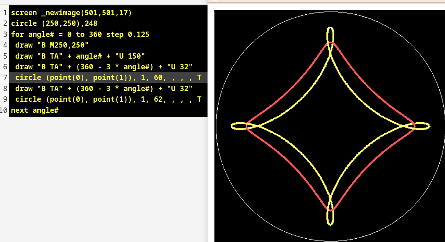445x242 pixels.
Task: Click the top yellow loop of the curve
Action: [x=330, y=40]
